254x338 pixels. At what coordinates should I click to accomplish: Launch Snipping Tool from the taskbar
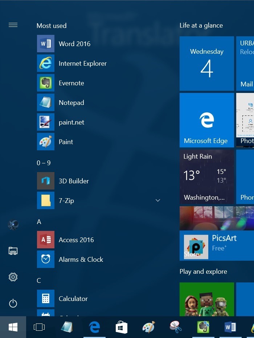pos(176,327)
